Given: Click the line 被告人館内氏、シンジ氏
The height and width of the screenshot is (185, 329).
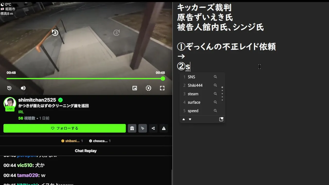Looking at the screenshot, I should (x=220, y=27).
